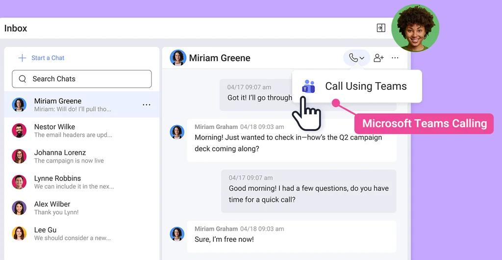Click the Microsoft Teams logo in the call menu

[x=309, y=86]
